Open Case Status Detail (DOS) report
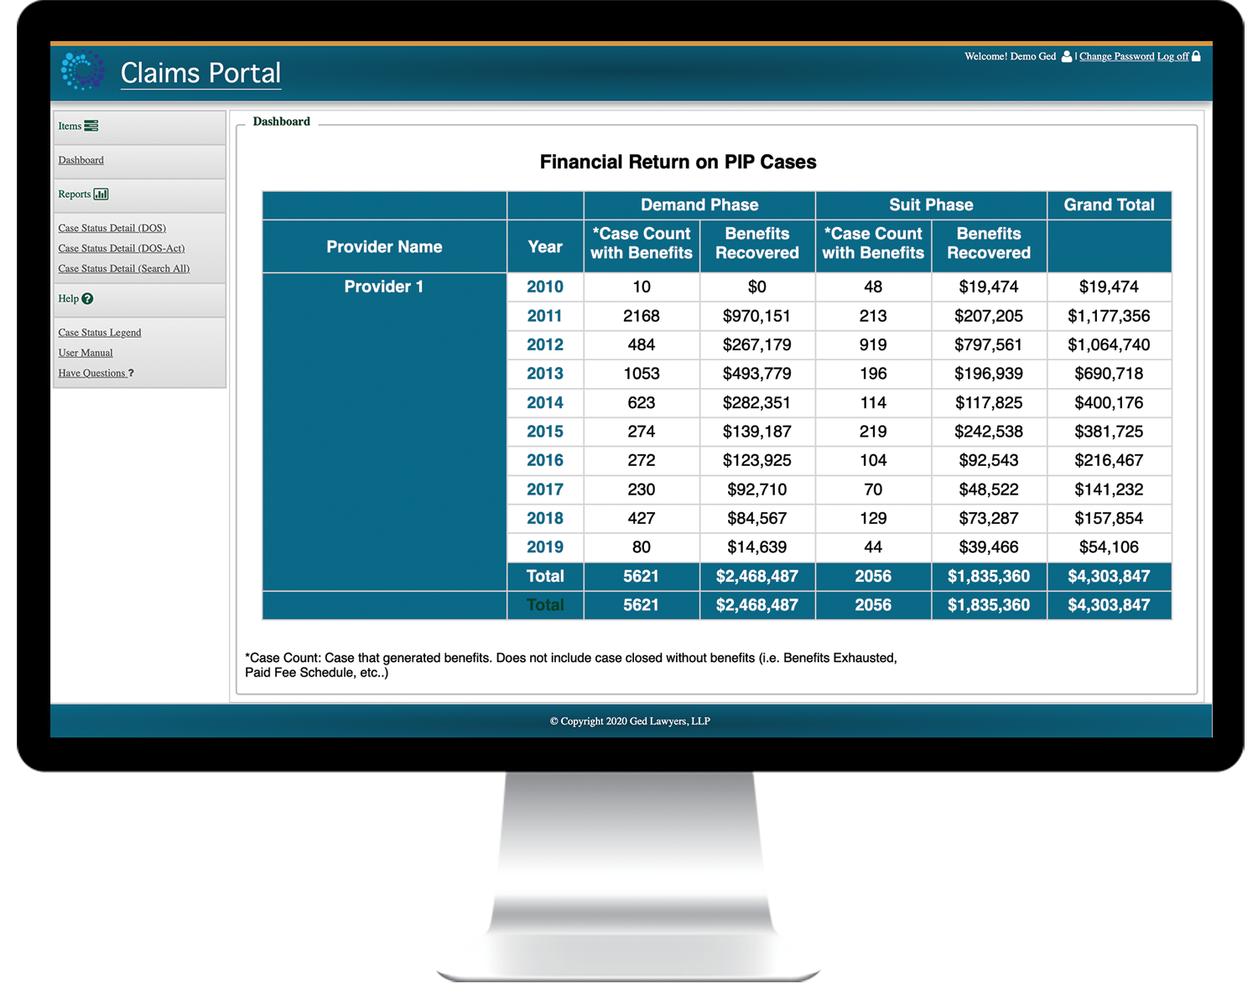The height and width of the screenshot is (989, 1258). click(x=112, y=227)
